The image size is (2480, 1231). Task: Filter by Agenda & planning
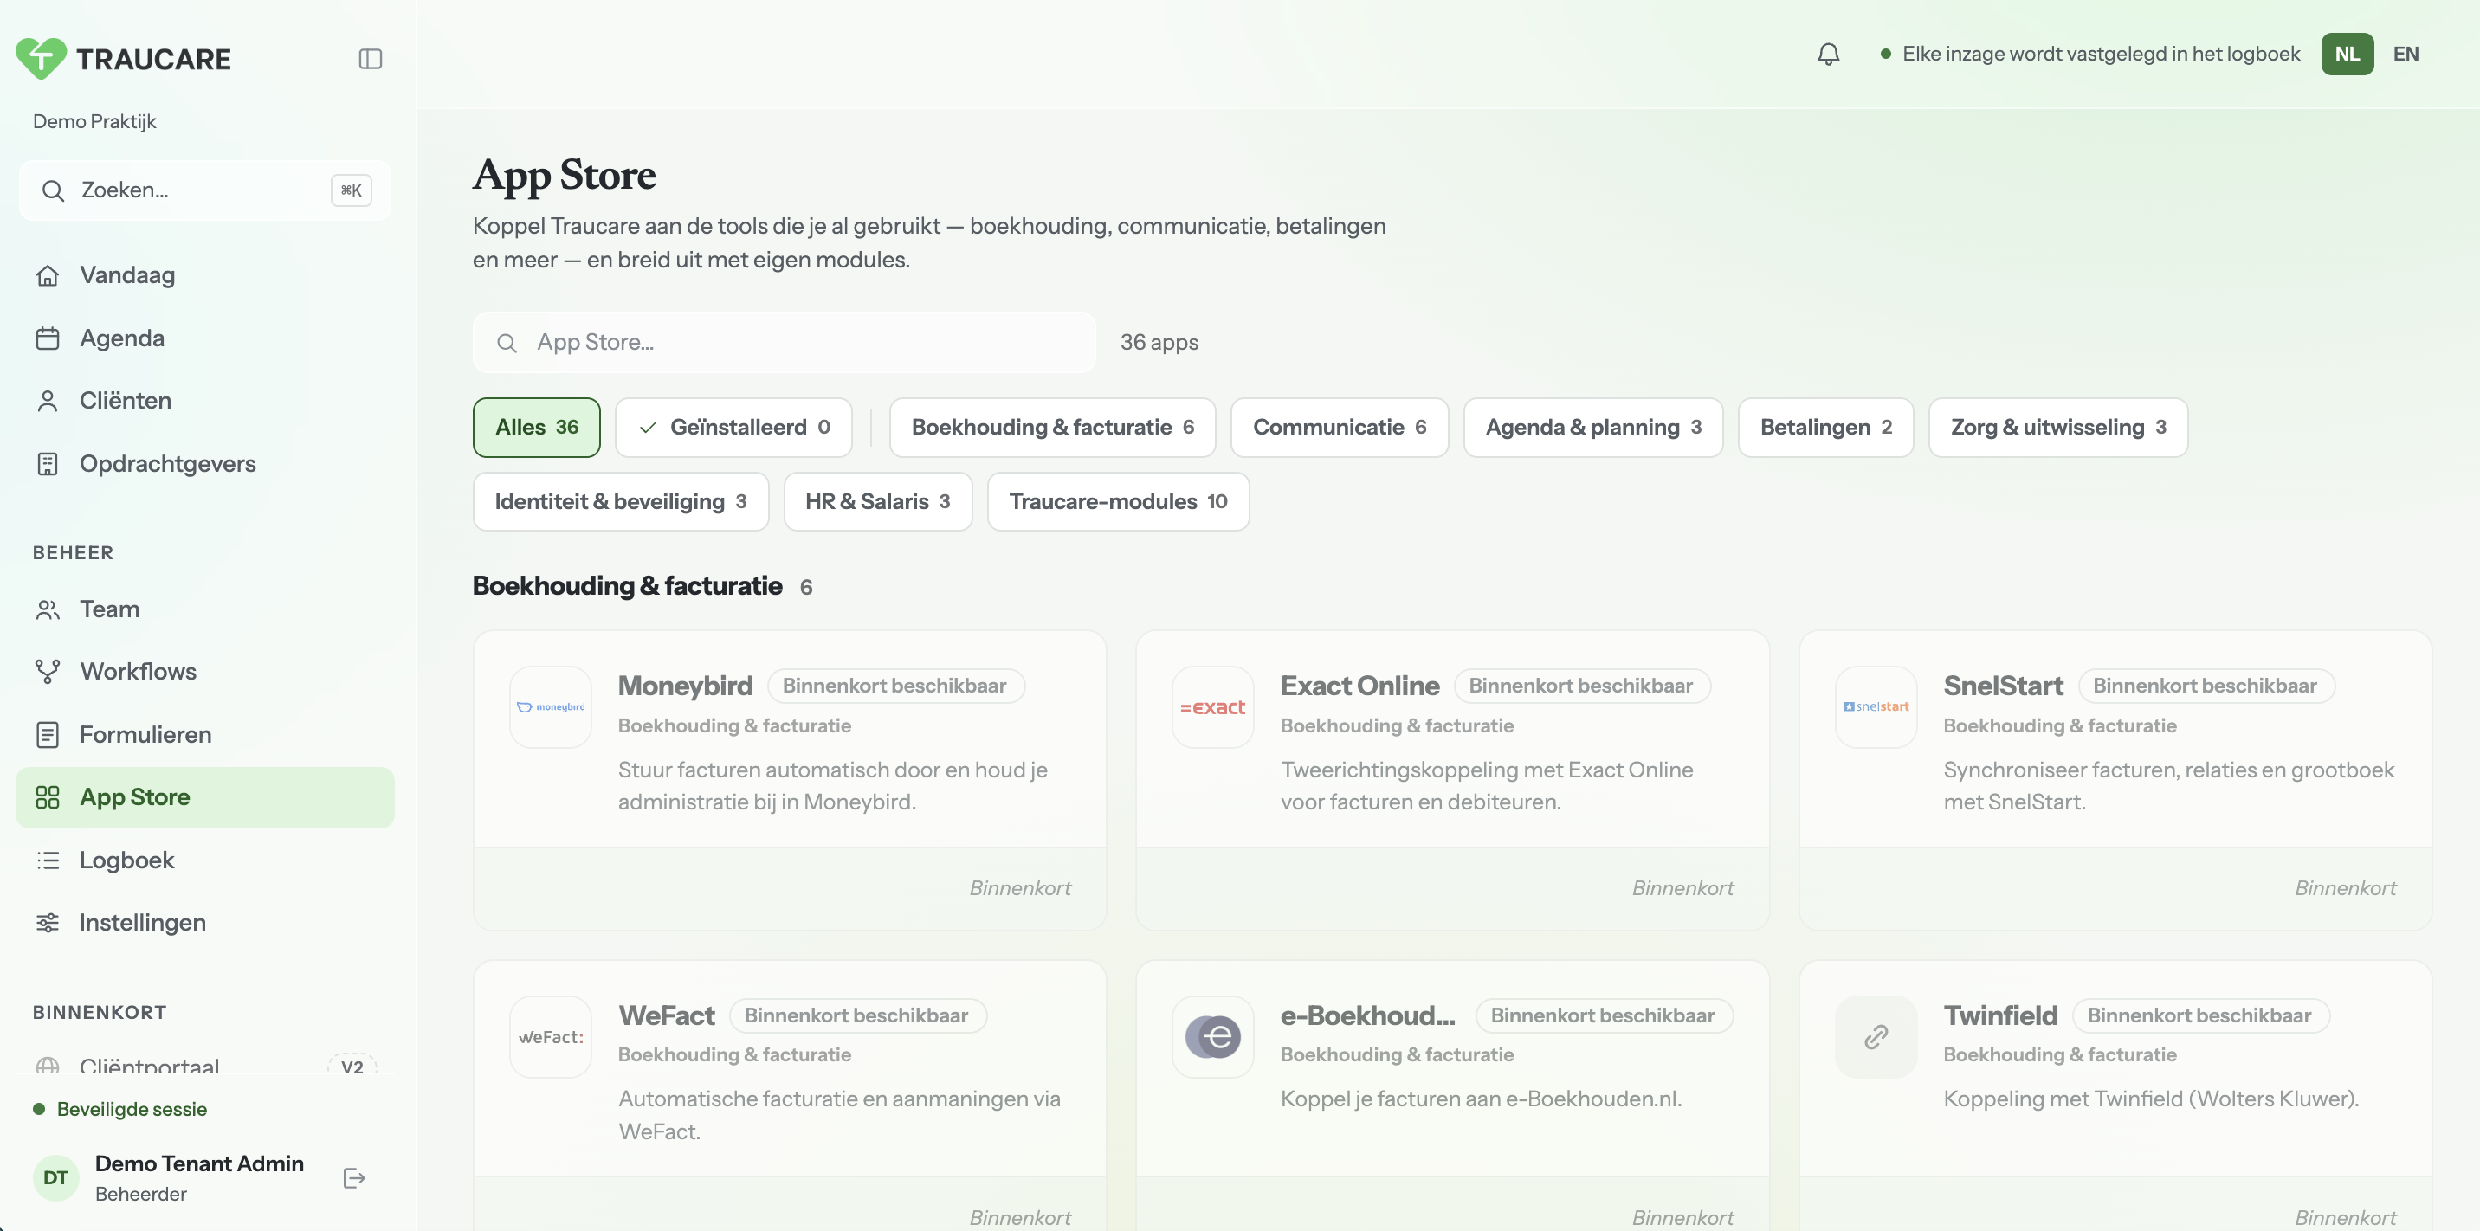click(1593, 428)
